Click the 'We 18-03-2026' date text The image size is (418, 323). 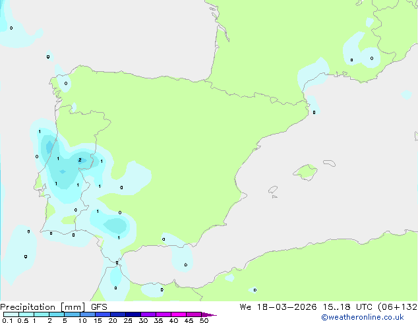[x=278, y=307]
